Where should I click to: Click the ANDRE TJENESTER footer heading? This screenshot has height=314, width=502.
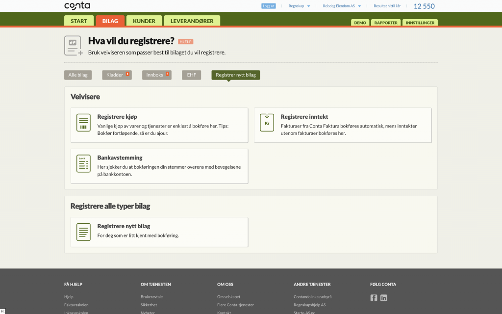click(312, 284)
